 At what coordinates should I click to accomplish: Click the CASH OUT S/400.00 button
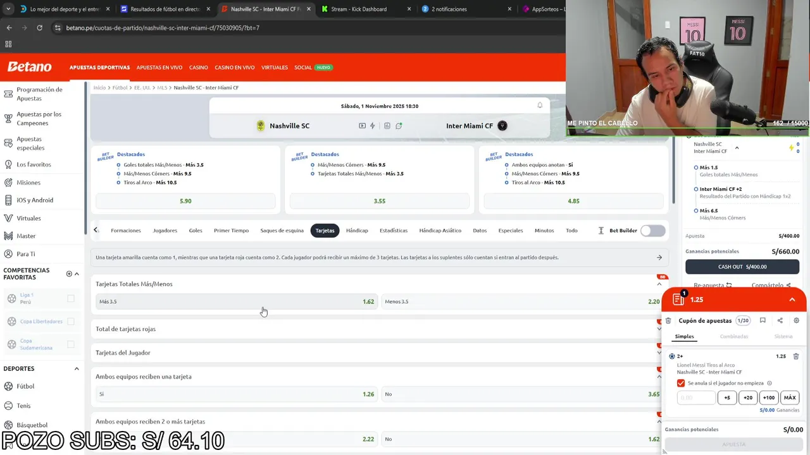pos(742,267)
